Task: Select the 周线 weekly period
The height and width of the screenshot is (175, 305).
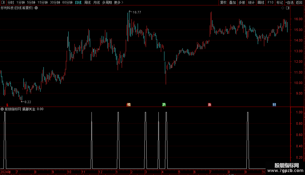Action: tap(87, 2)
